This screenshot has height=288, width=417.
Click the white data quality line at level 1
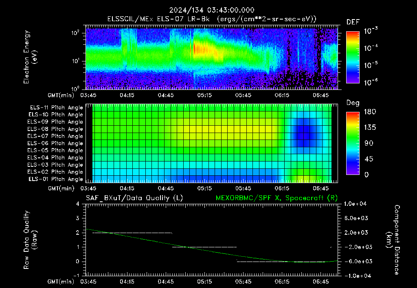click(x=204, y=247)
